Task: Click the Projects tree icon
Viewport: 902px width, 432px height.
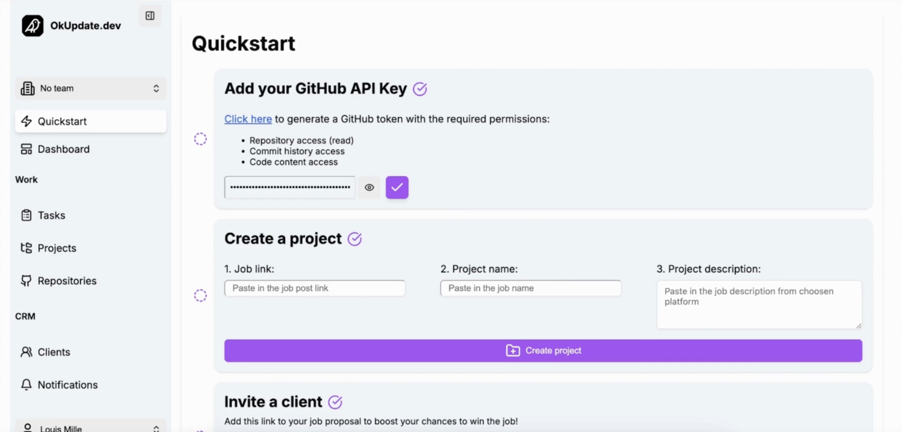Action: tap(26, 248)
